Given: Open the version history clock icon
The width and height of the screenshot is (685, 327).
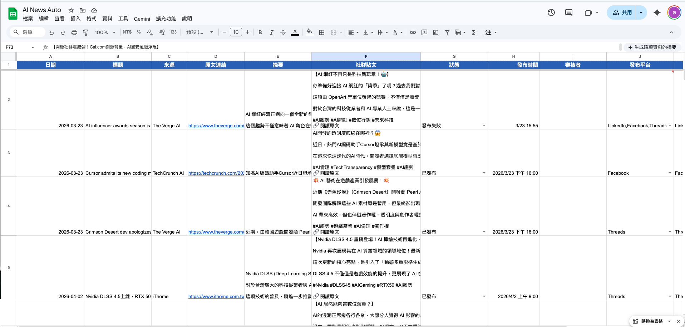Looking at the screenshot, I should coord(551,13).
